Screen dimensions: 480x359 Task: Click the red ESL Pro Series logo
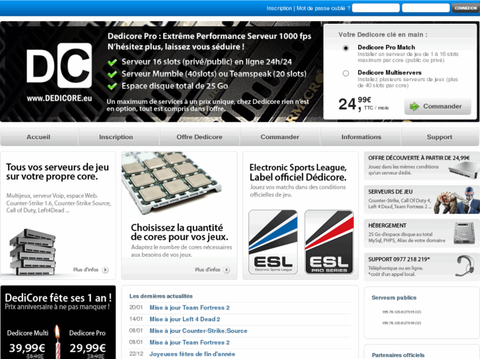pyautogui.click(x=329, y=242)
